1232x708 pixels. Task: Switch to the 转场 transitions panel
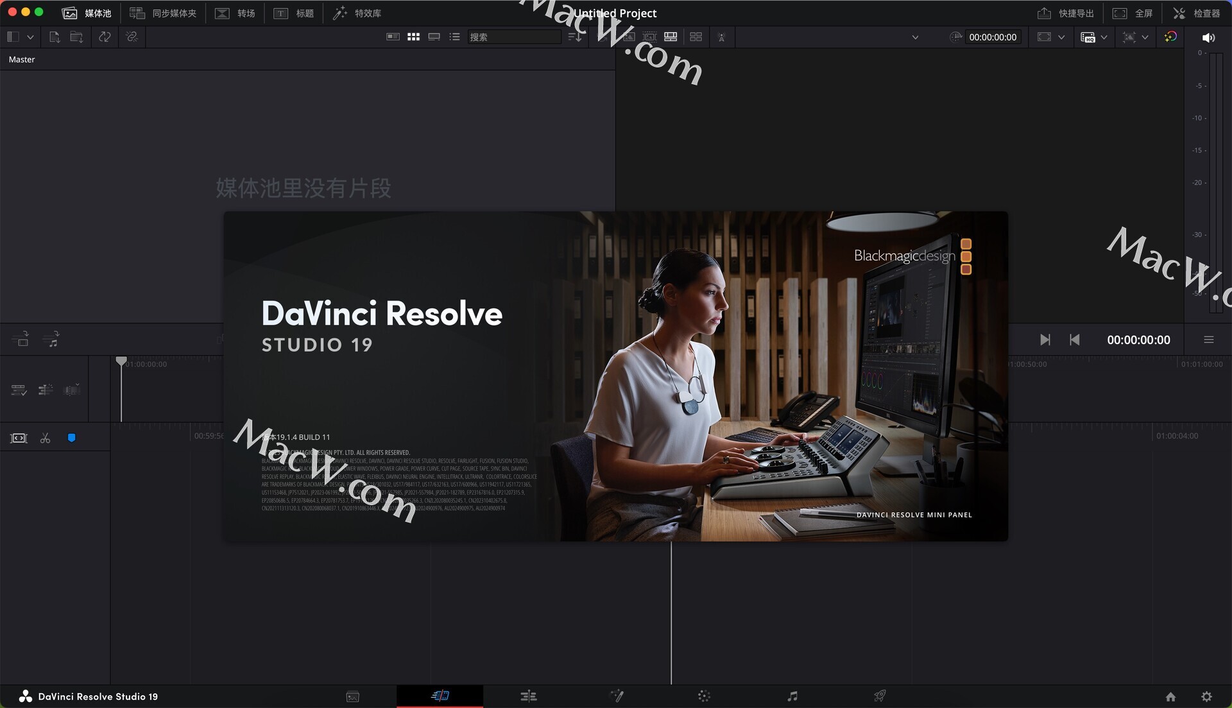pos(235,13)
